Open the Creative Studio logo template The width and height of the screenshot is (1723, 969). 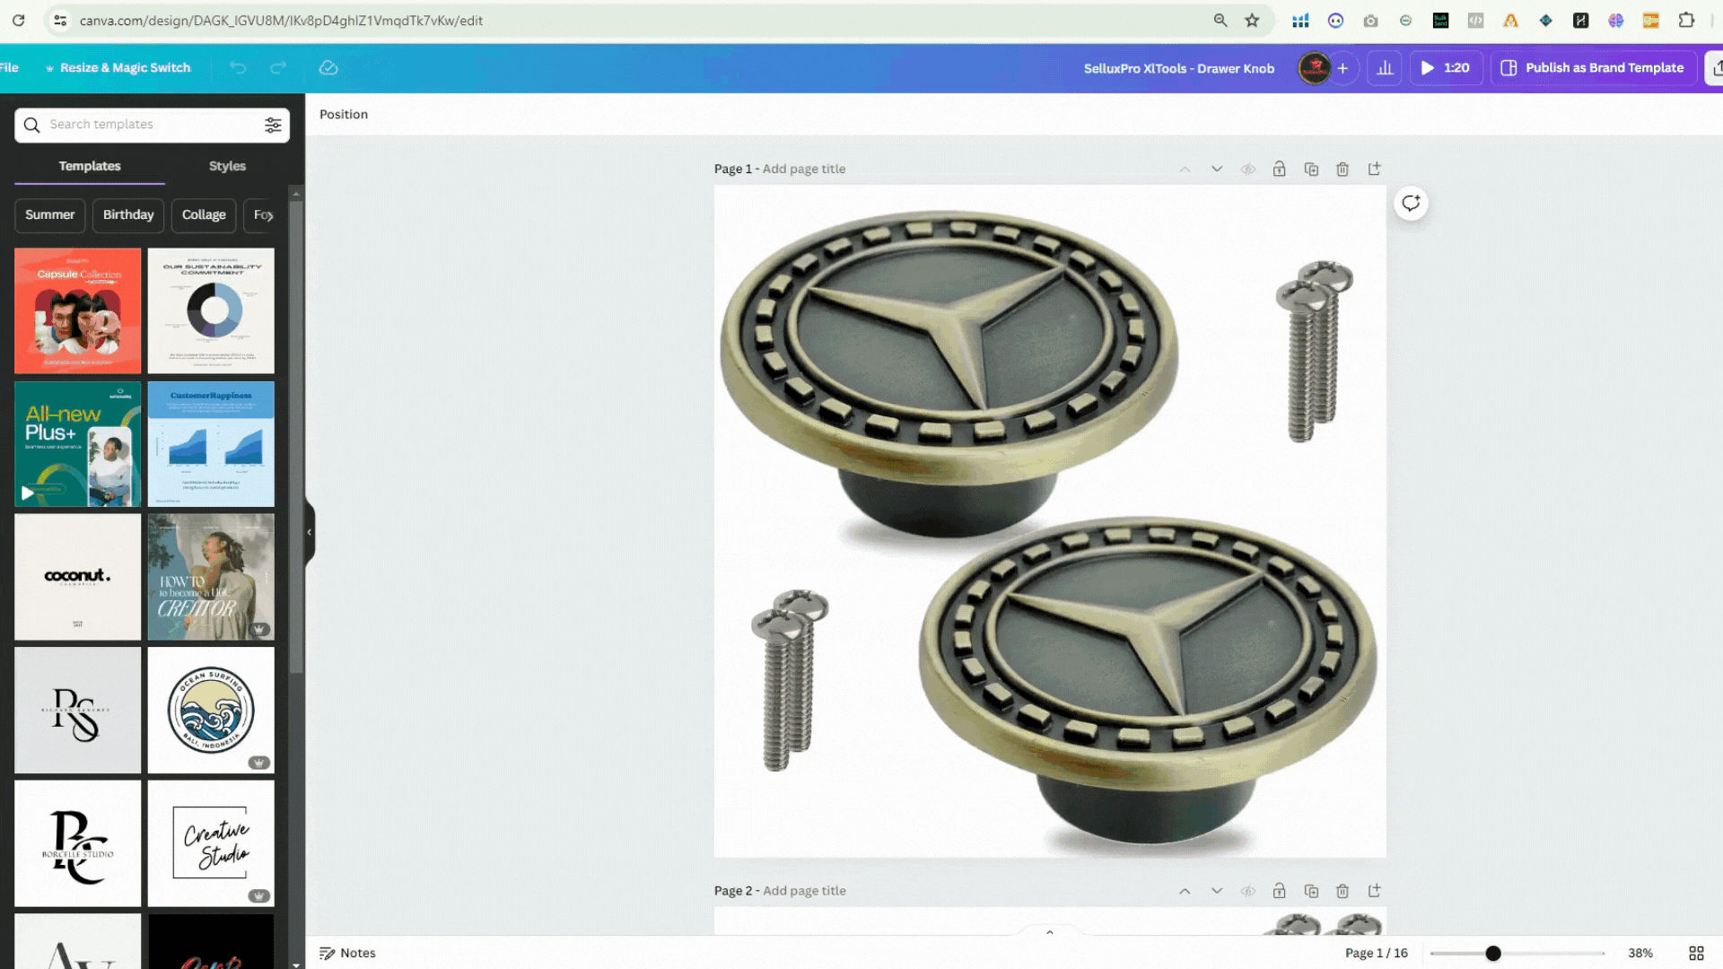pyautogui.click(x=211, y=842)
